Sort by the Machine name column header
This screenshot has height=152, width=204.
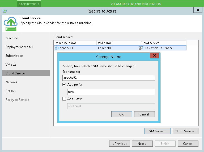[x=75, y=43]
